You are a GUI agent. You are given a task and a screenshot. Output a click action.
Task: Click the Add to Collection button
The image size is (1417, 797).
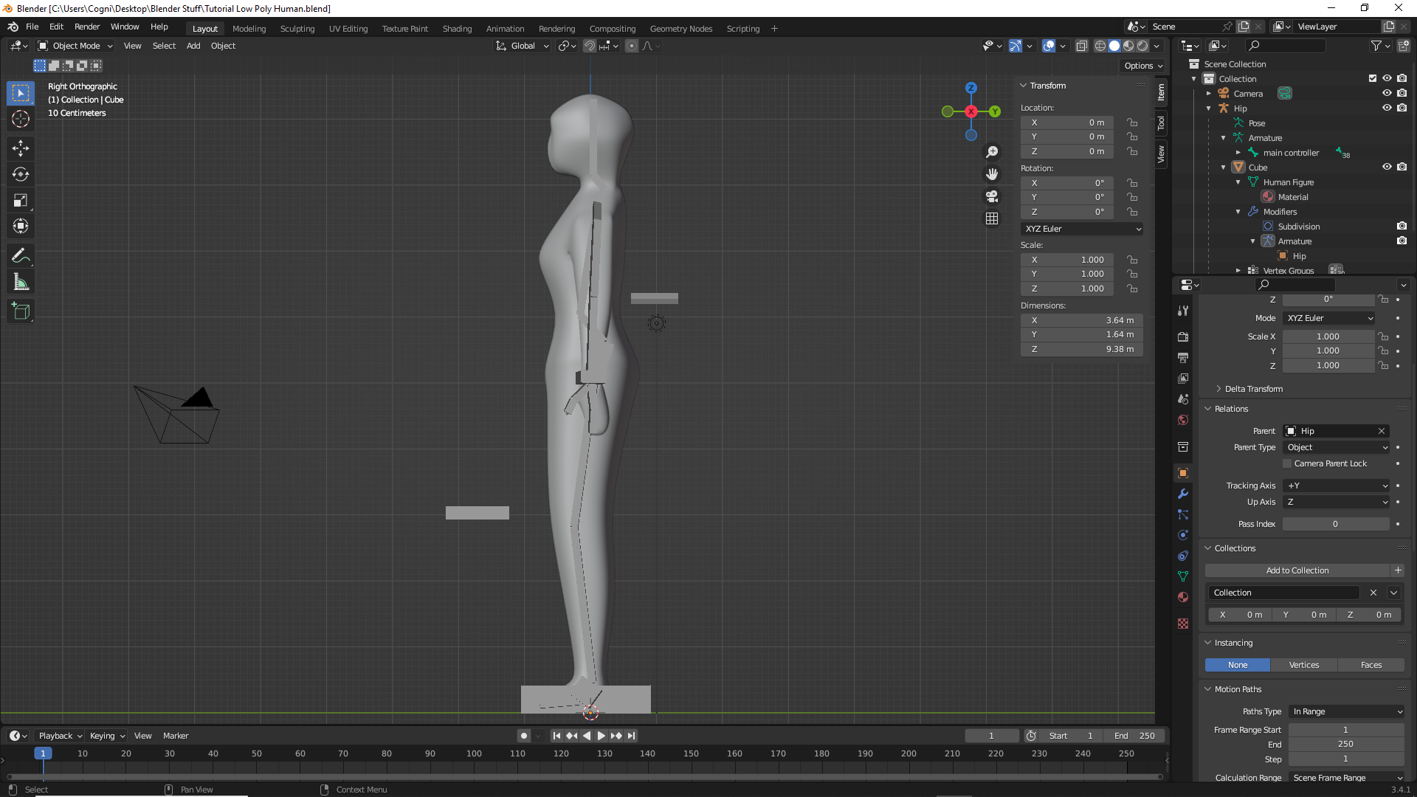pyautogui.click(x=1297, y=570)
